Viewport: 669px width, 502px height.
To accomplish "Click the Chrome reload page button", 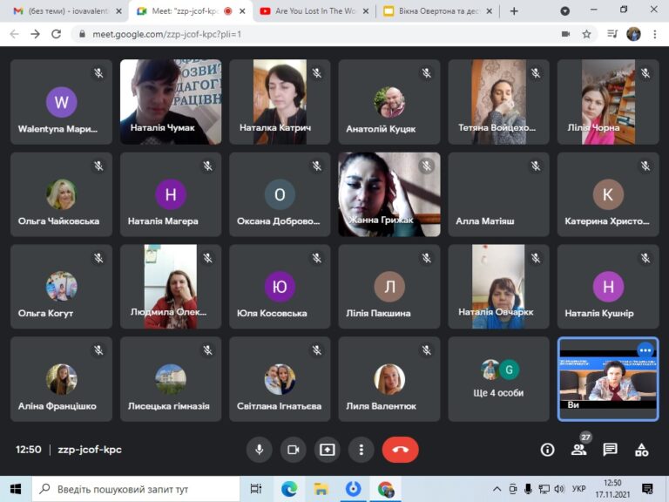I will pos(57,34).
